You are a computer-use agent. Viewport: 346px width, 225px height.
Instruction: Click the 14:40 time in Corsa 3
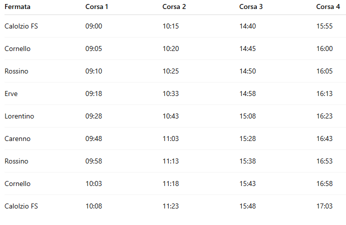click(247, 26)
